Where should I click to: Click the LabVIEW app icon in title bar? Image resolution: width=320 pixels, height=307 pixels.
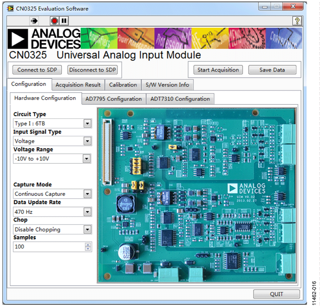[x=10, y=8]
